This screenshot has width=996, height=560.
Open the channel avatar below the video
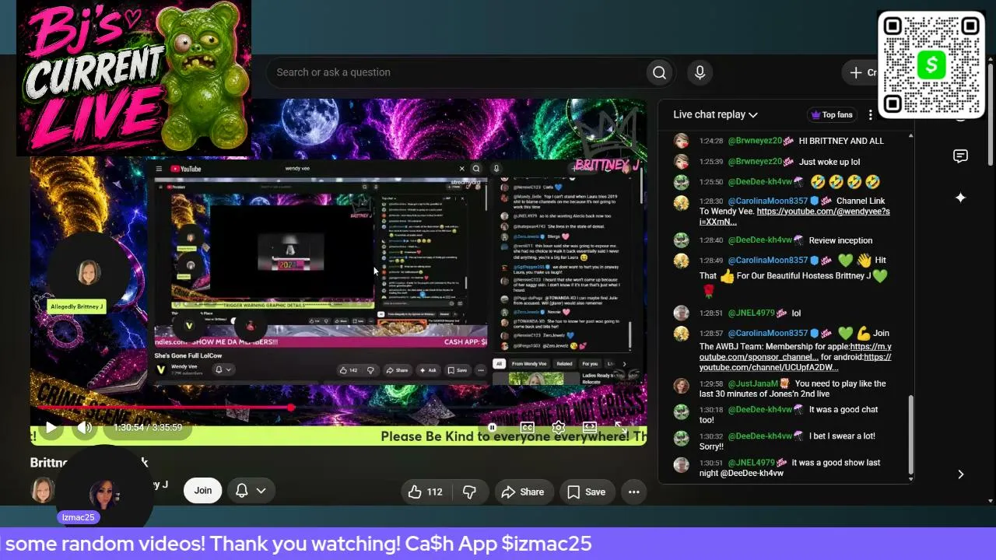[x=43, y=491]
